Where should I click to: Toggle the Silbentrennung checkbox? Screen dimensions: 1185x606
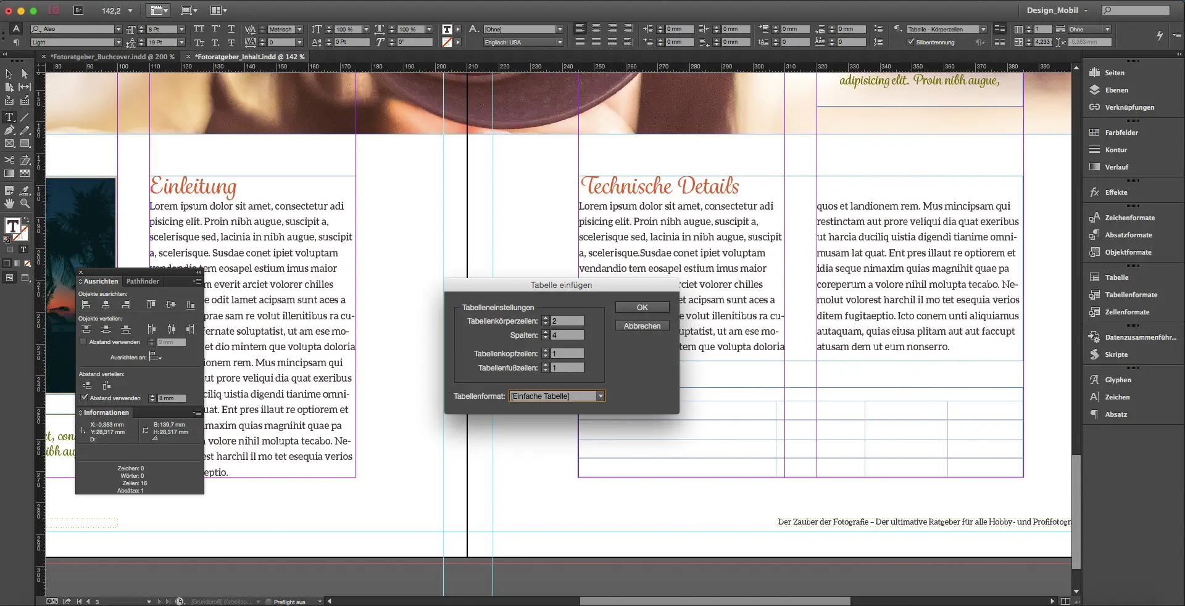pos(912,42)
